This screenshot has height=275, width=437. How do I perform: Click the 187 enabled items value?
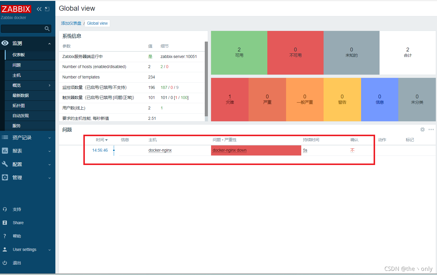(x=164, y=87)
